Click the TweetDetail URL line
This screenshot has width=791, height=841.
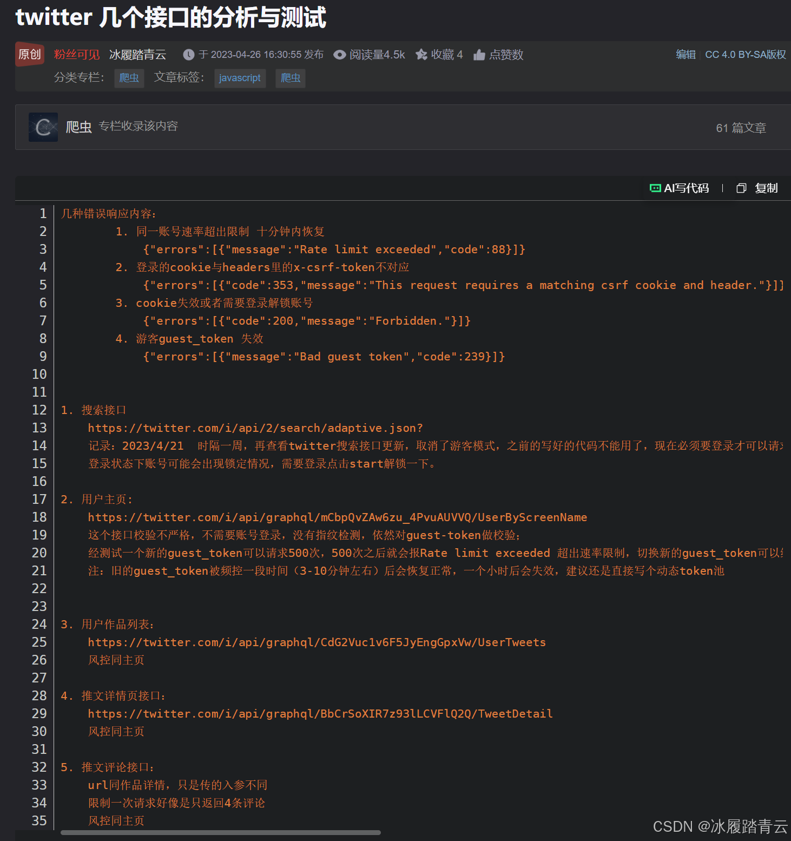(320, 714)
